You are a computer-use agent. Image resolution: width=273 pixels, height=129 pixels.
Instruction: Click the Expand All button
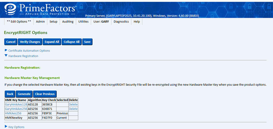click(x=52, y=42)
